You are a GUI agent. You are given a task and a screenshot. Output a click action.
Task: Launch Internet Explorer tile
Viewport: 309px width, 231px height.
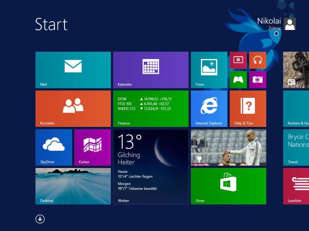pyautogui.click(x=209, y=109)
